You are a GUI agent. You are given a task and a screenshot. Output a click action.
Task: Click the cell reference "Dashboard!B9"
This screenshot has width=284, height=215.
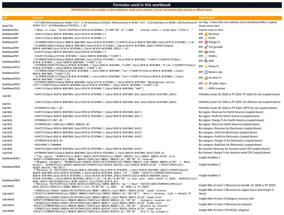(11, 34)
